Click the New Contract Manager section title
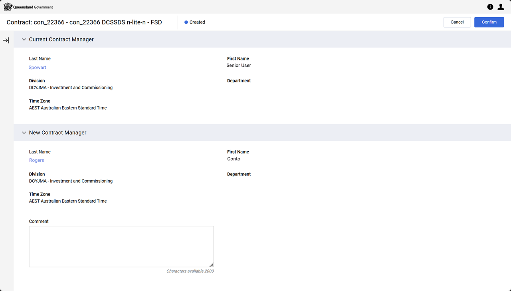The width and height of the screenshot is (511, 291). pos(58,133)
